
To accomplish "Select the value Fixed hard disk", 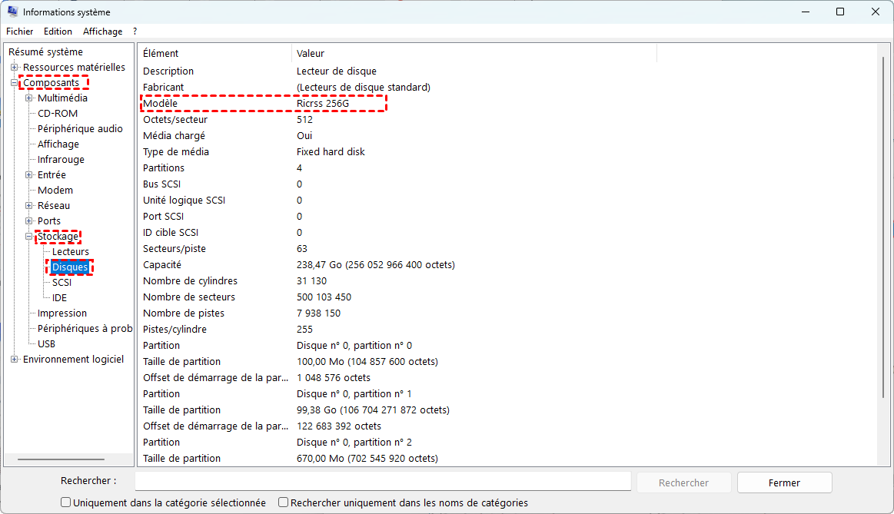I will tap(331, 151).
